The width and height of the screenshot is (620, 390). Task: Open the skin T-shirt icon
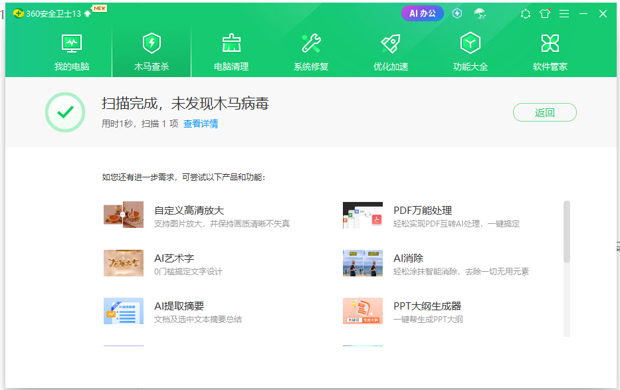coord(545,13)
